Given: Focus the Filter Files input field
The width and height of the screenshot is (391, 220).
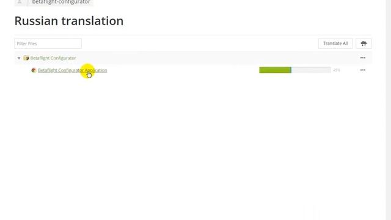Looking at the screenshot, I should pos(48,43).
